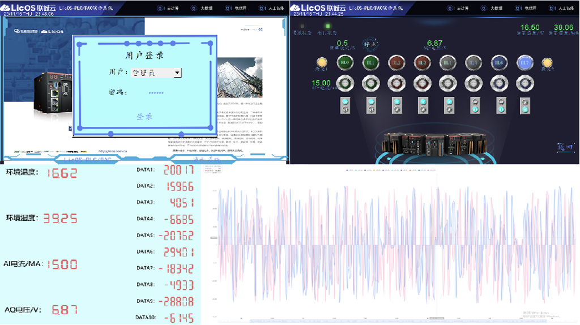Toggle the switch below the HL7 column
Viewport: 580px width, 325px height.
[x=525, y=105]
